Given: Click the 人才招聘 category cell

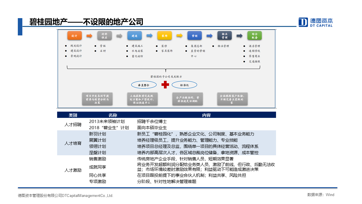Looking at the screenshot, I should [73, 124].
